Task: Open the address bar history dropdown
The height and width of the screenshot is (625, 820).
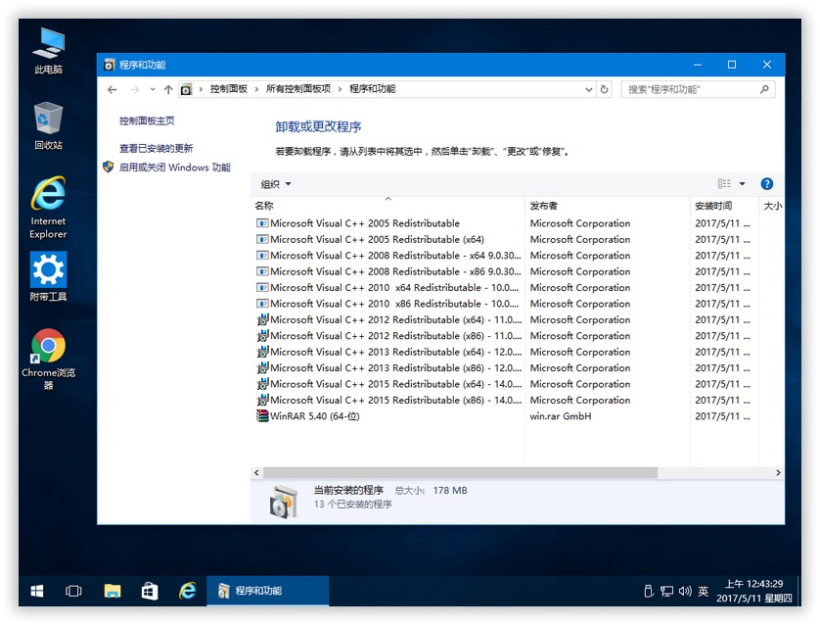Action: pos(588,89)
